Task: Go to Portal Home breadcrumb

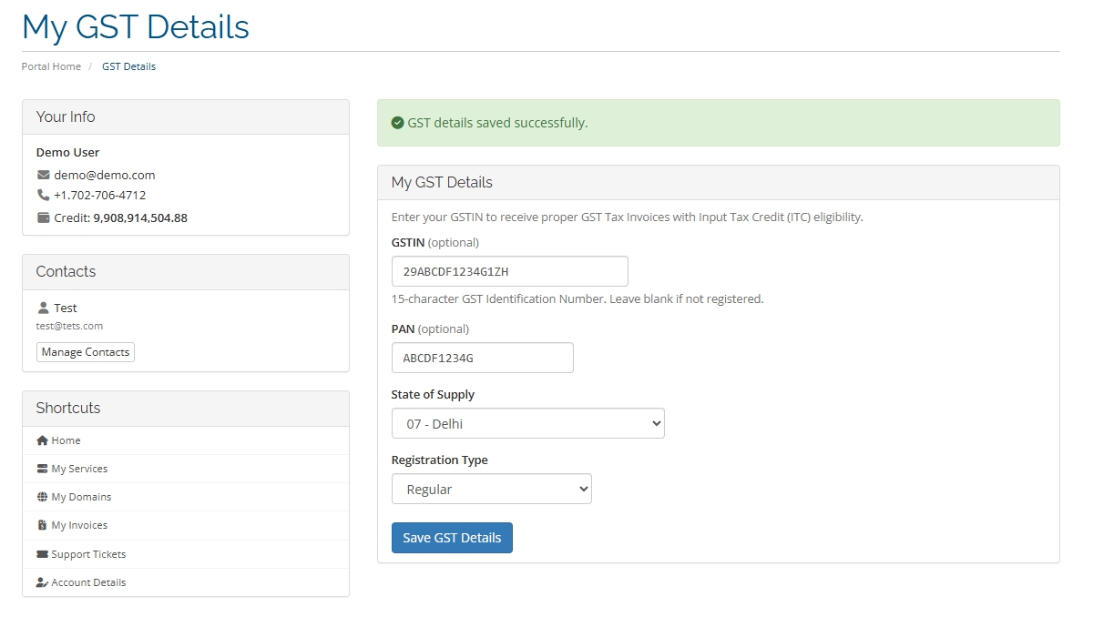Action: 51,66
